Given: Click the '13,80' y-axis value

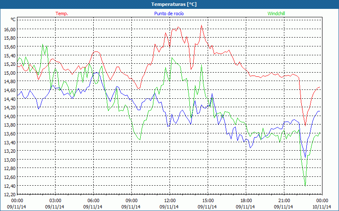Looking at the screenshot, I should pyautogui.click(x=10, y=125).
